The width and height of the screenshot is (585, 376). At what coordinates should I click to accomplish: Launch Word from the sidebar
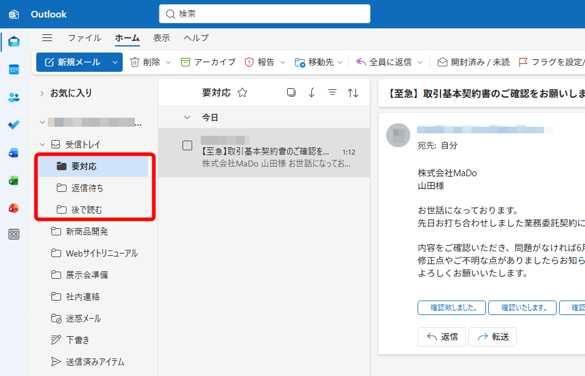click(14, 153)
